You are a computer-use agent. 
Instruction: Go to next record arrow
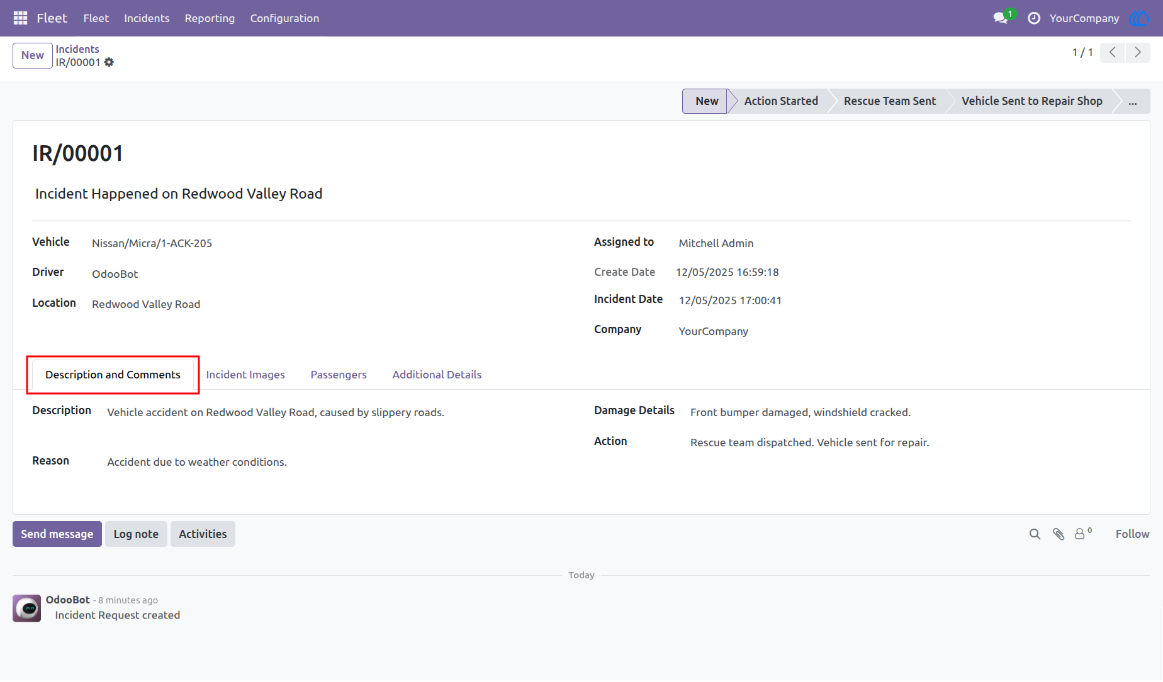point(1138,53)
